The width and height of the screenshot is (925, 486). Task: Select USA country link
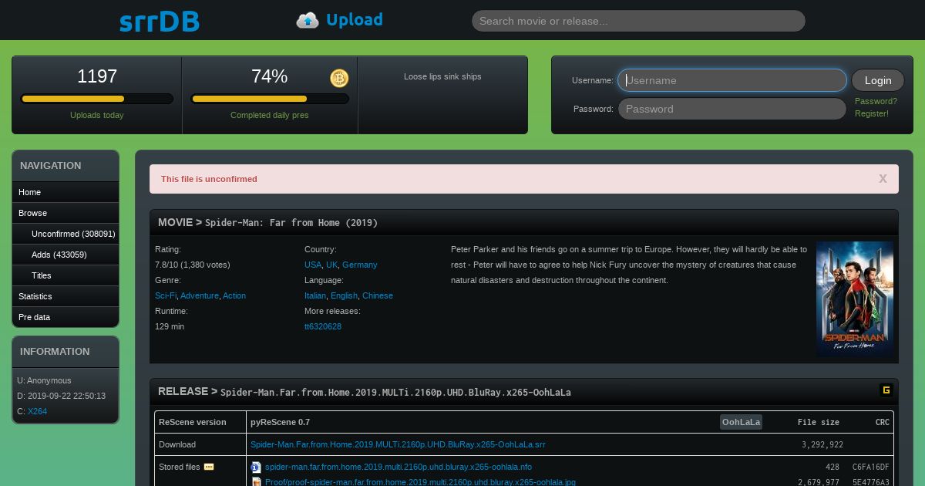point(313,265)
